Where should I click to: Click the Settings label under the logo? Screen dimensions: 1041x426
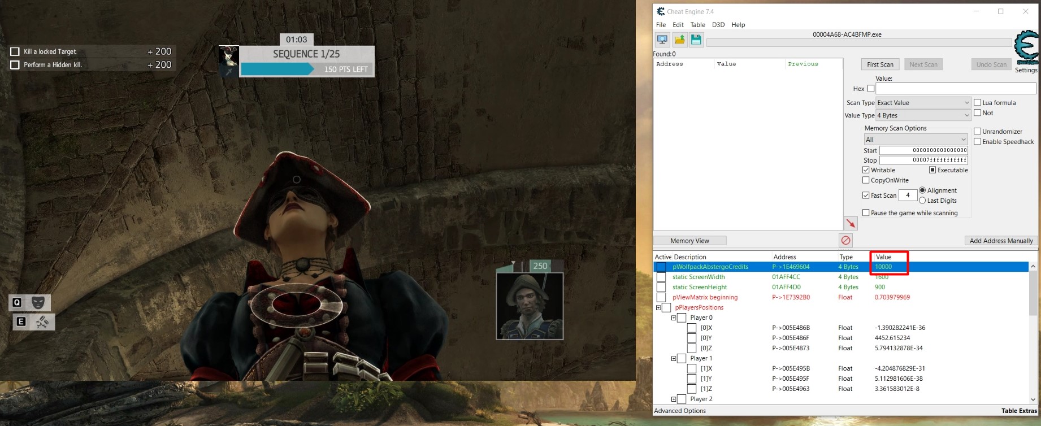point(1026,70)
